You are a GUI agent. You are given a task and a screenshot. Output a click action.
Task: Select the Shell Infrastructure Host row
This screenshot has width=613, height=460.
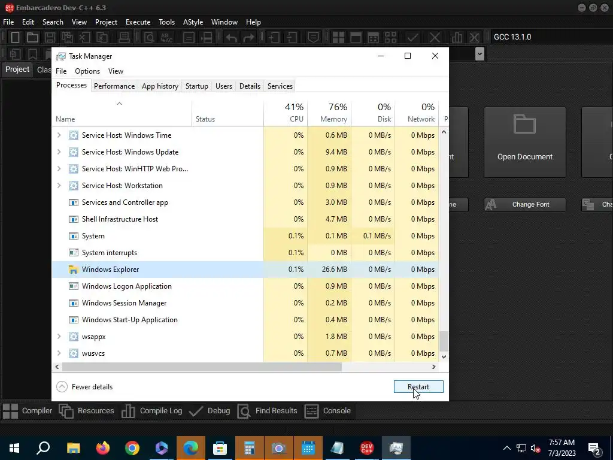point(245,219)
